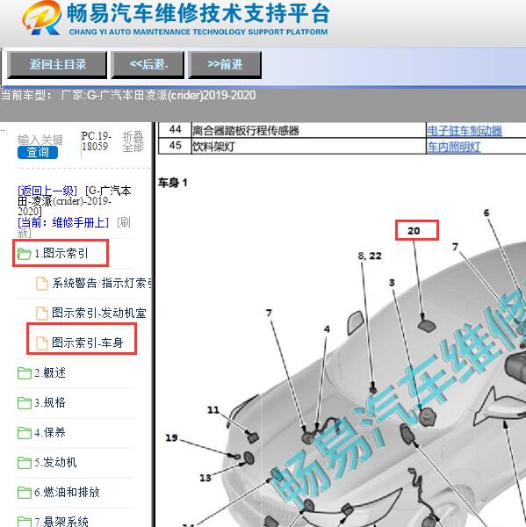The image size is (526, 527).
Task: Click row number 44 in the table
Action: [175, 130]
